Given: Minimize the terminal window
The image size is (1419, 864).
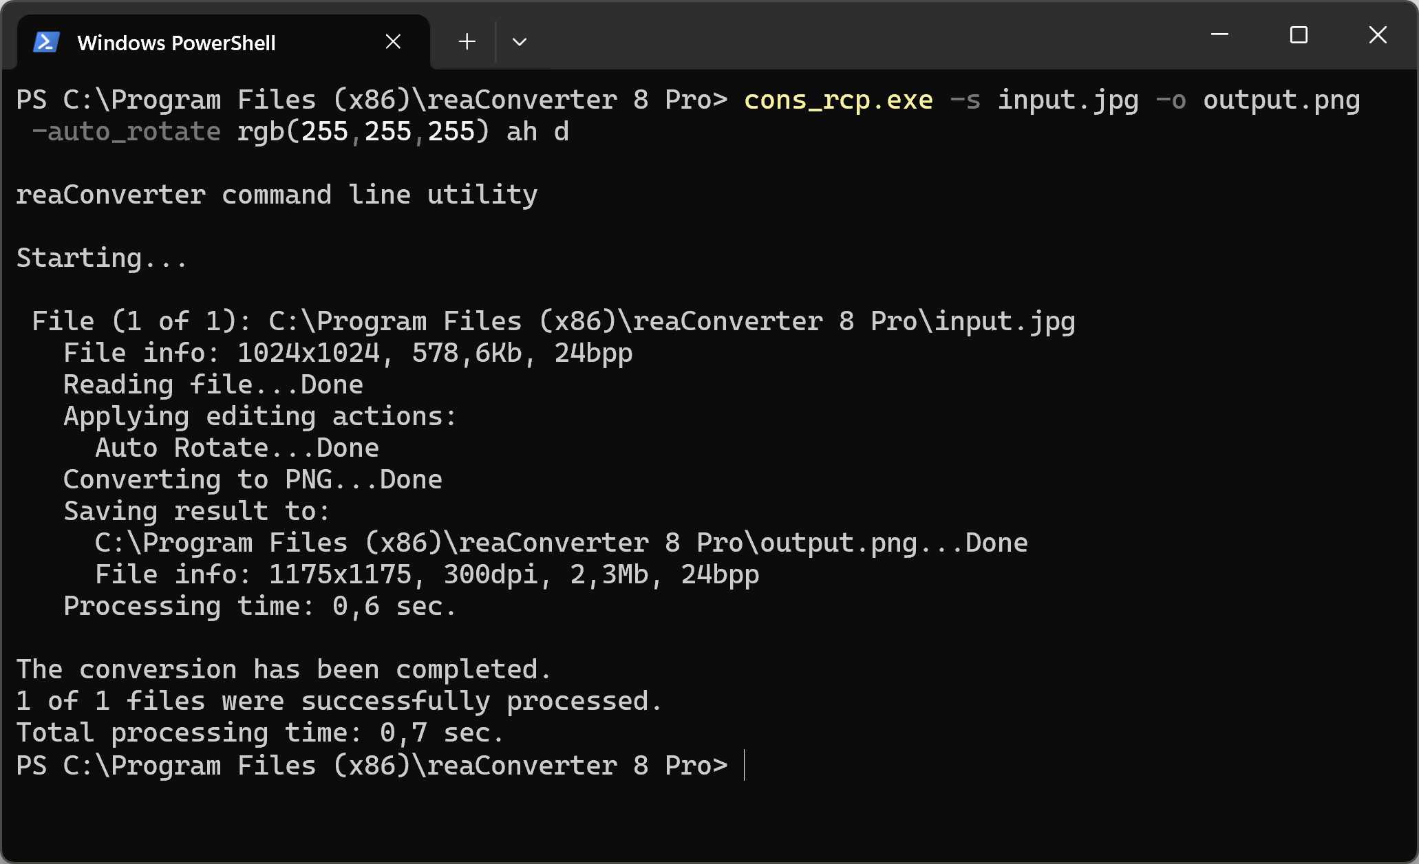Looking at the screenshot, I should pos(1219,34).
